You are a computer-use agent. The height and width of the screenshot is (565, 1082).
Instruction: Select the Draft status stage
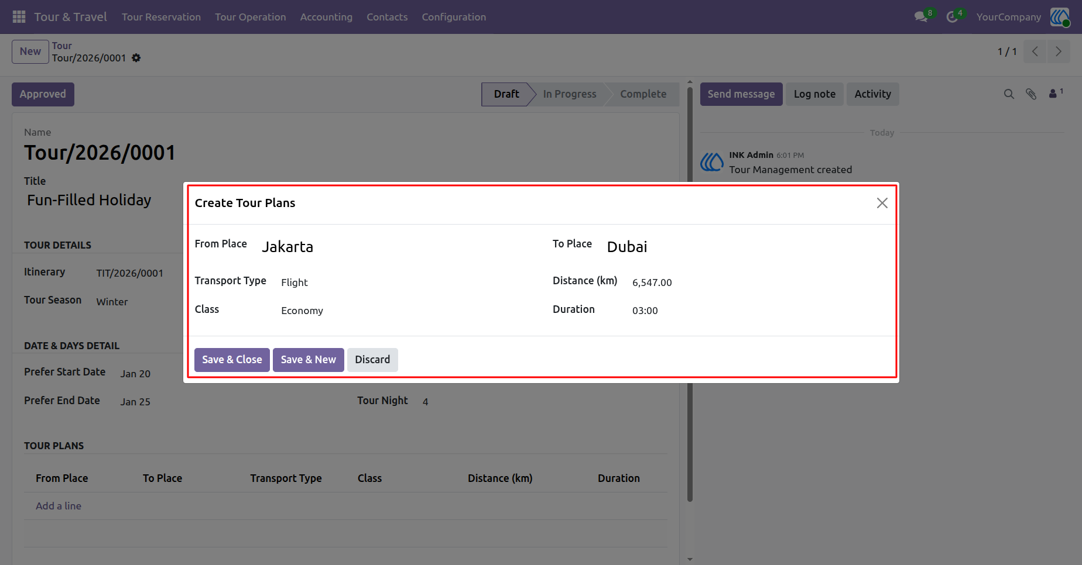[x=506, y=94]
